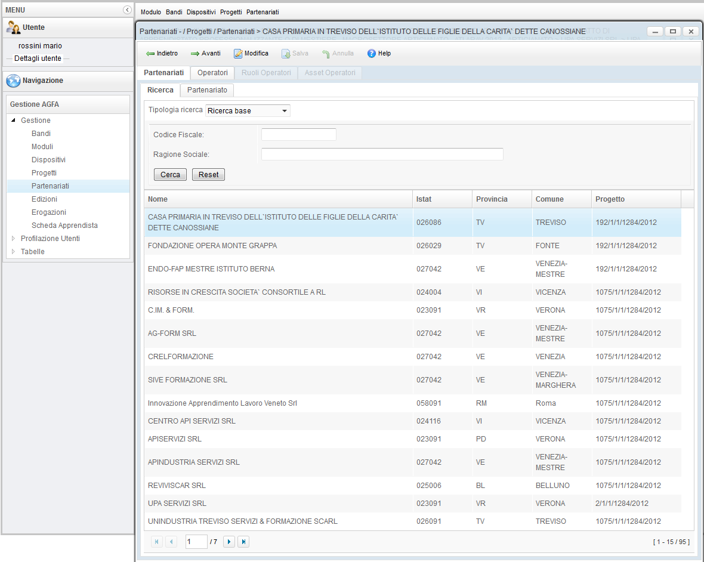Viewport: 704px width, 562px height.
Task: Click the Indietro back arrow icon
Action: (x=150, y=54)
